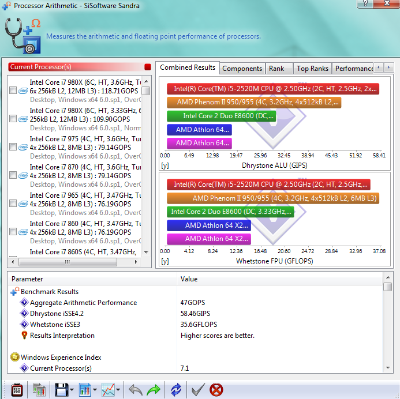The image size is (400, 399).
Task: Click blue AMD Athlon 64 X2 Whetstone bar
Action: click(209, 225)
